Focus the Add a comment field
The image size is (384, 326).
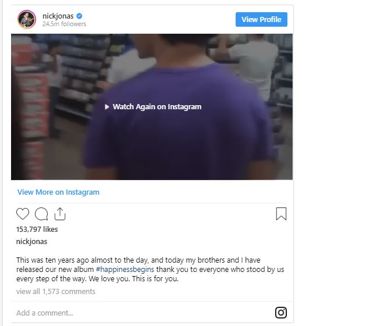[x=142, y=313]
